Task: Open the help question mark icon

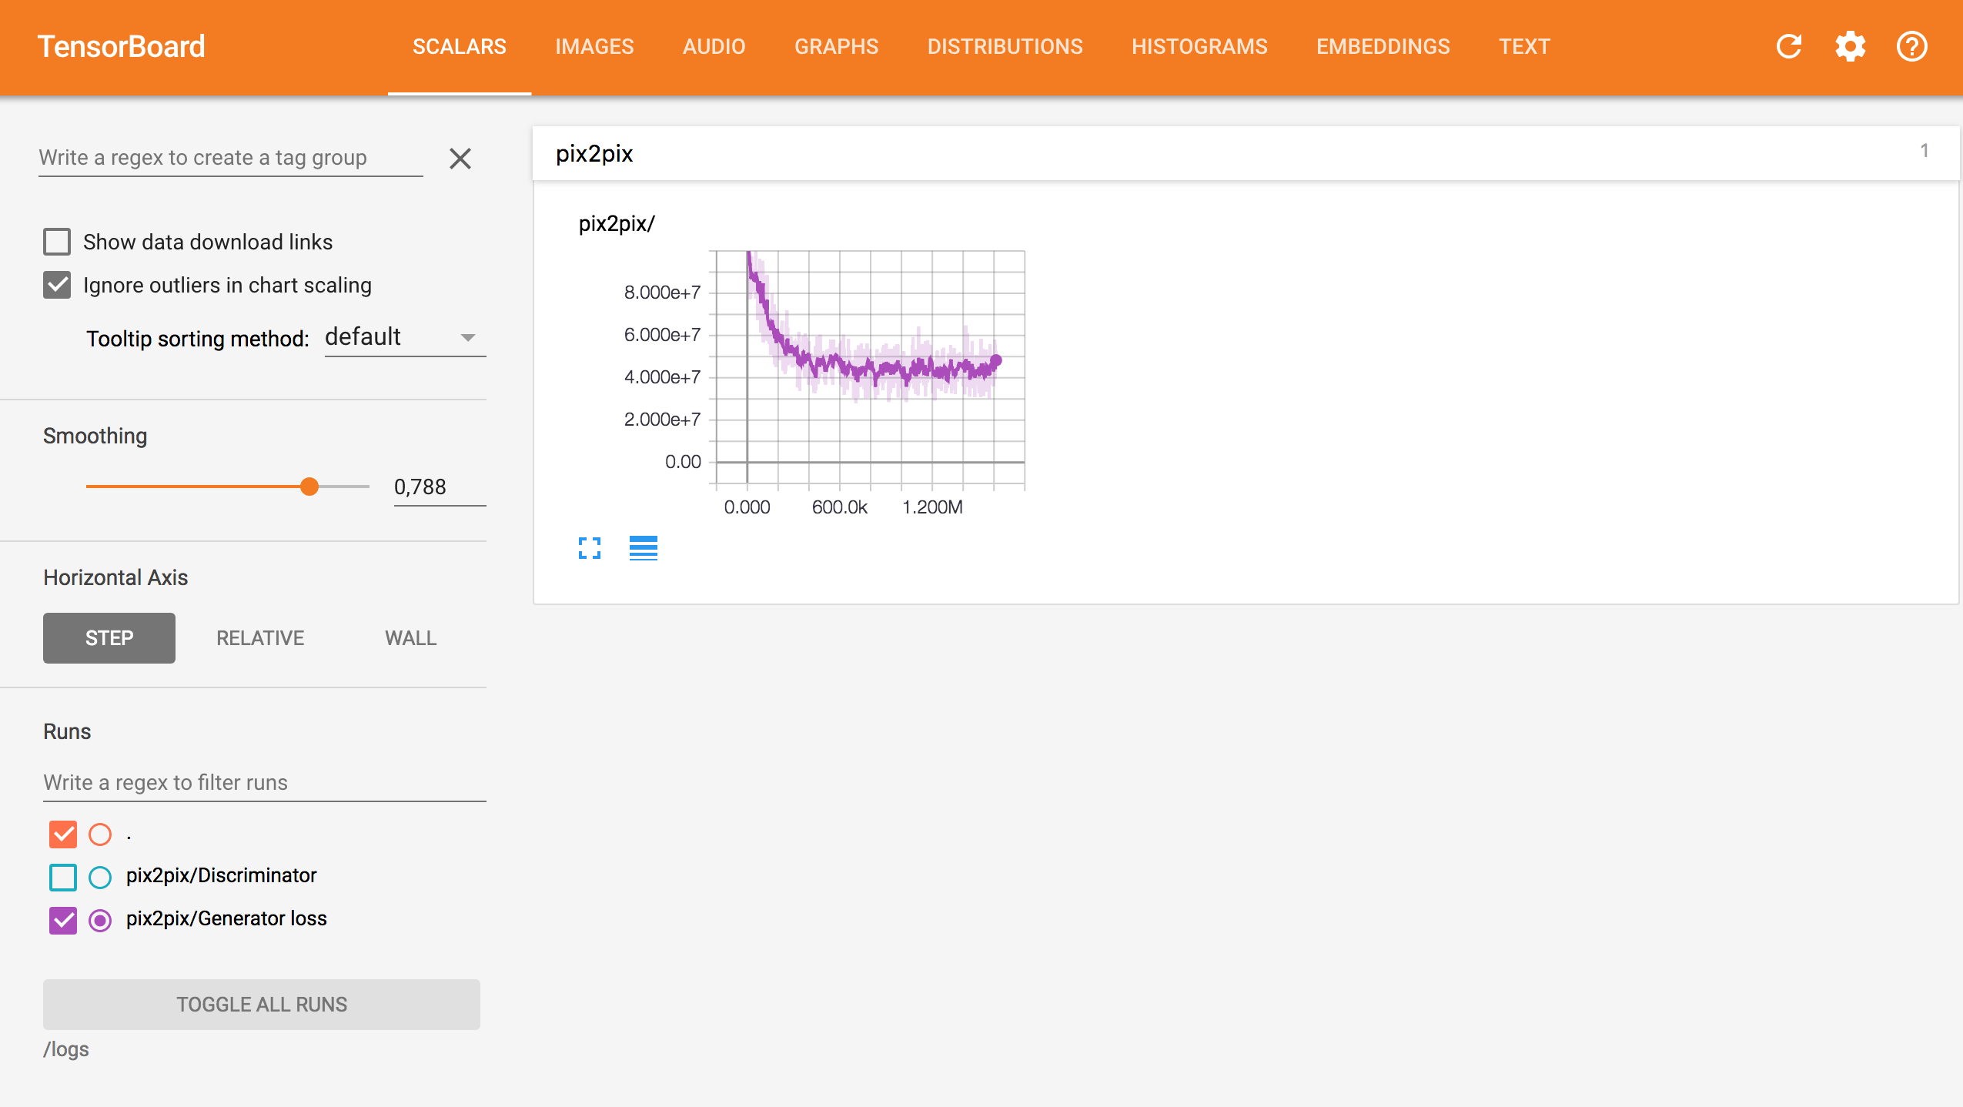Action: [x=1911, y=46]
